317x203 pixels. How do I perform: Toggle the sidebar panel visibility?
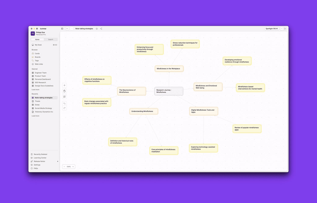(x=62, y=28)
